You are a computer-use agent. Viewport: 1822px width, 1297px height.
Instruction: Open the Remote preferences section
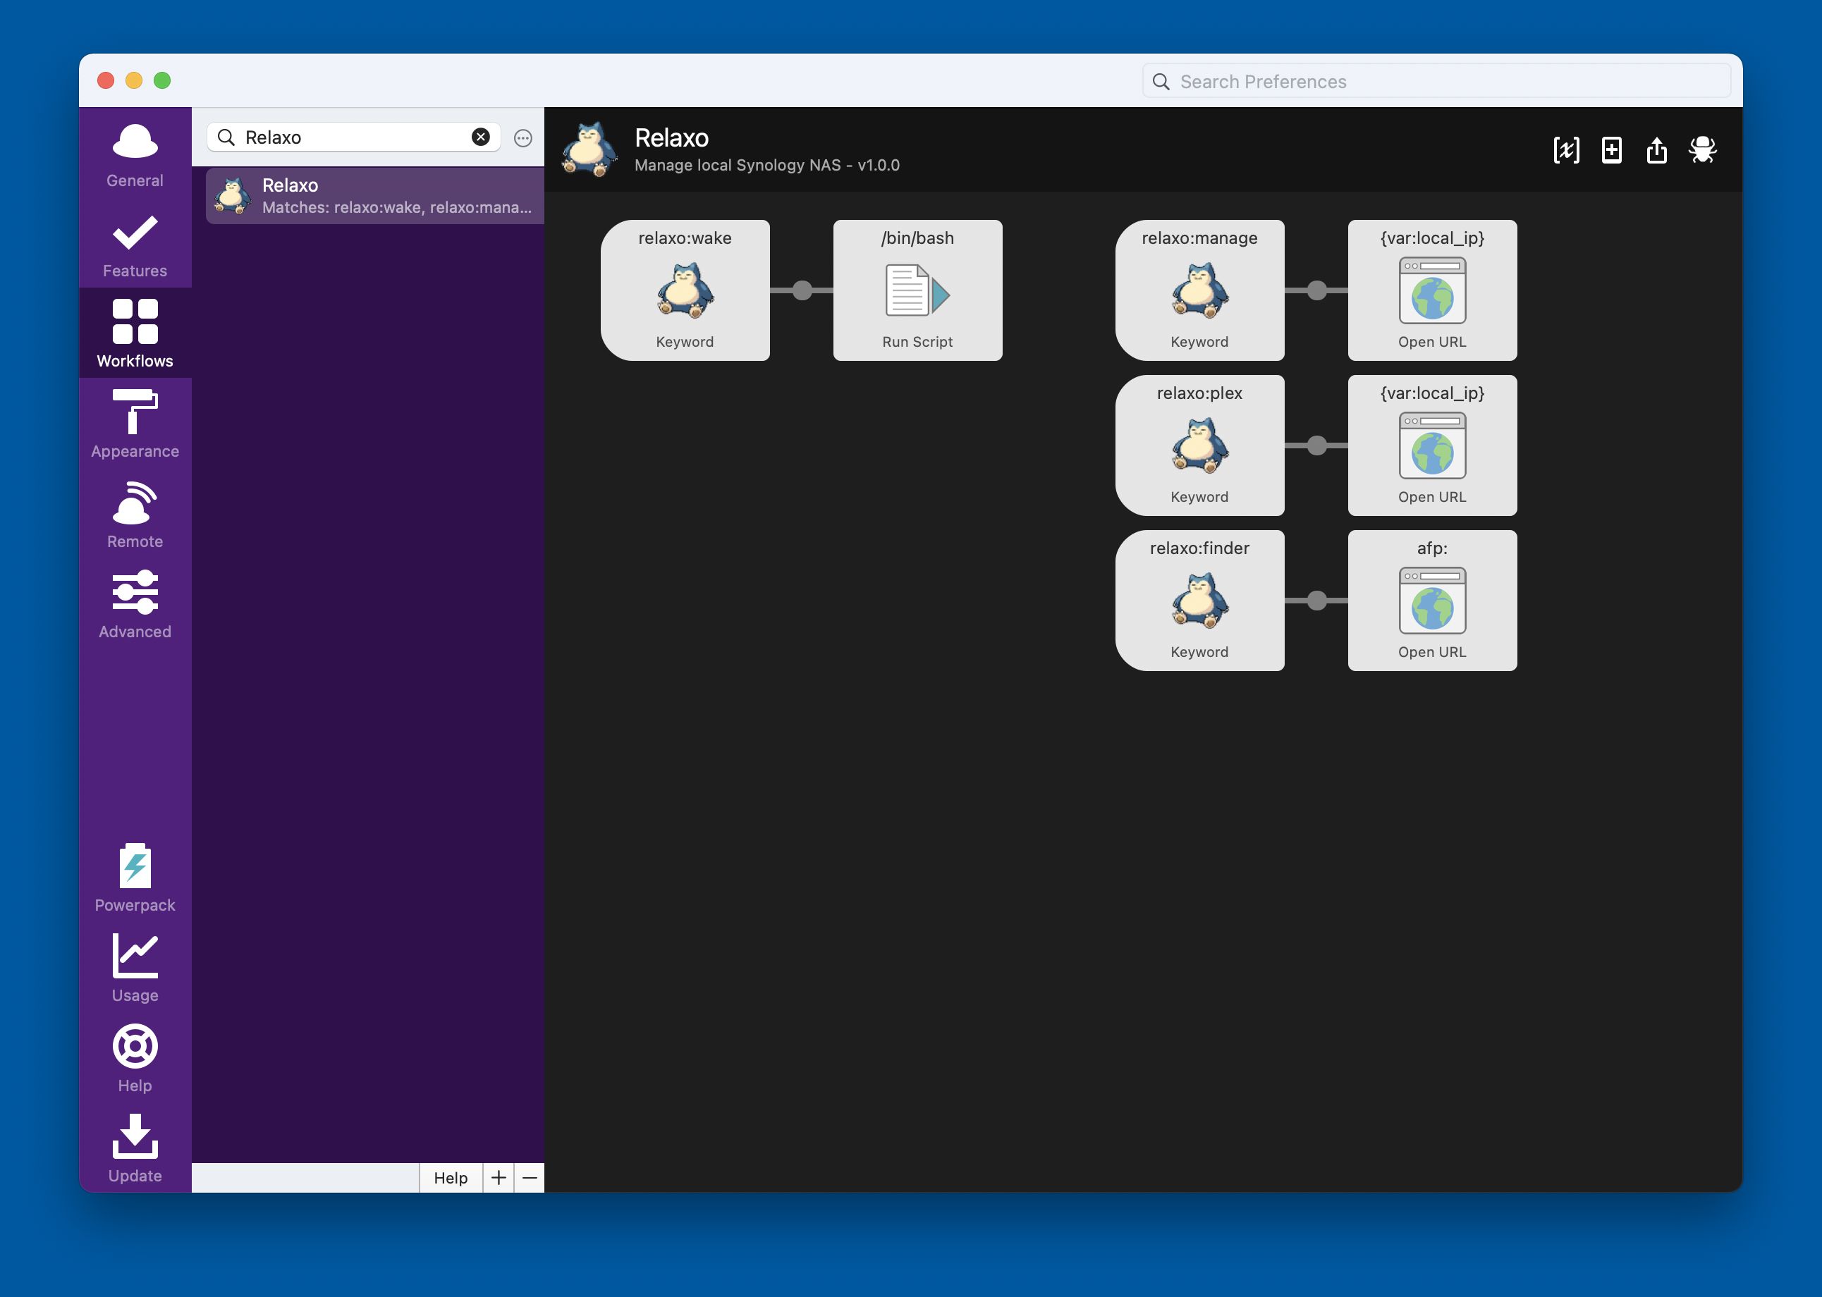coord(134,515)
